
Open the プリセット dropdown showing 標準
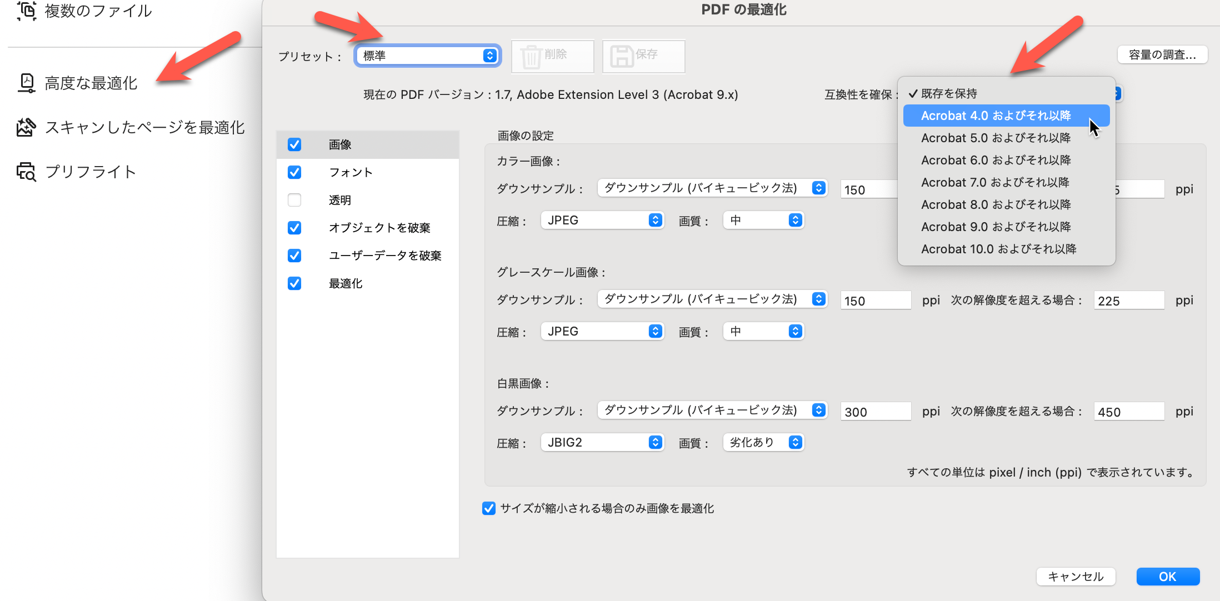427,56
